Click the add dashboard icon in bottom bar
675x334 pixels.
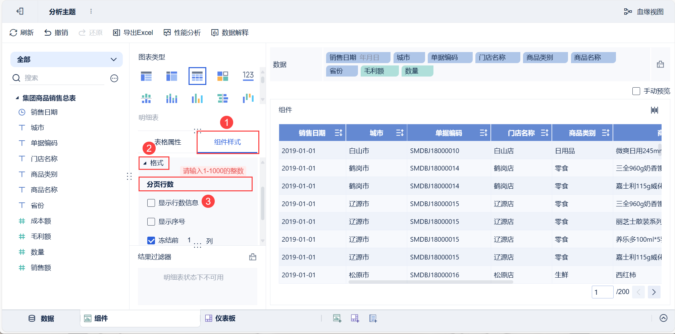[355, 318]
